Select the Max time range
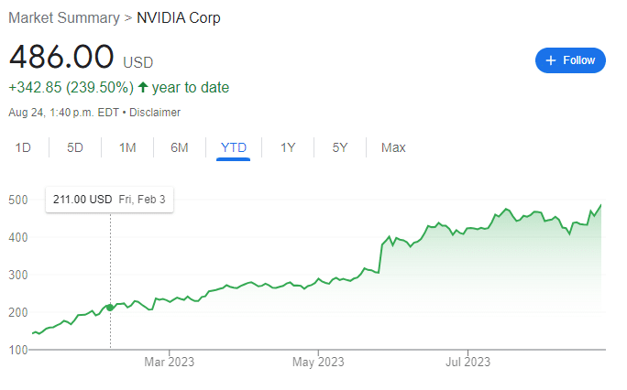 tap(393, 147)
